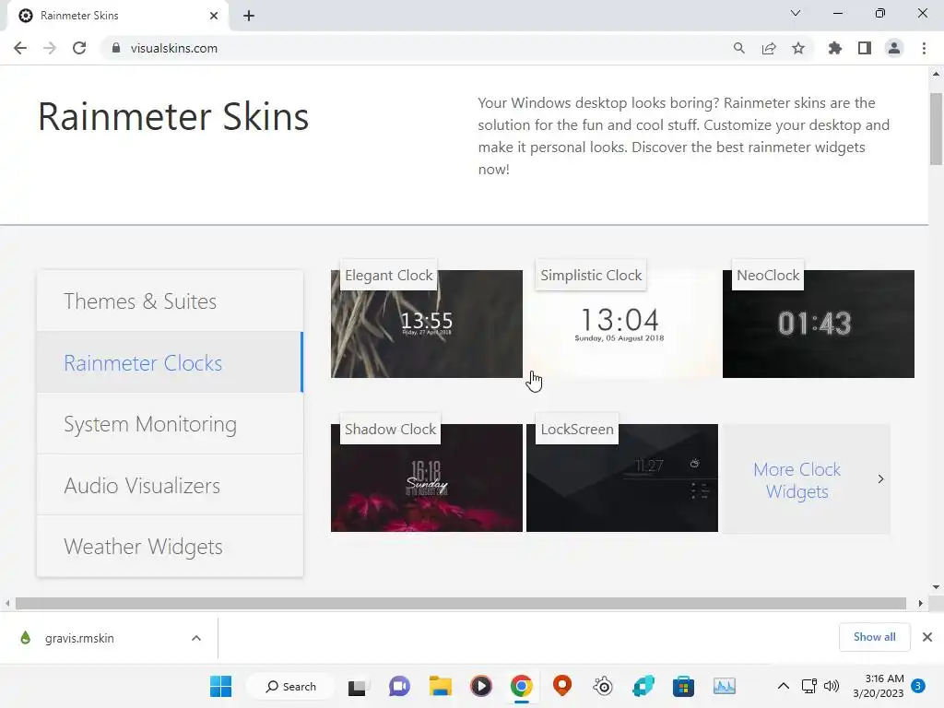Switch to Google Chrome on taskbar

[x=522, y=686]
